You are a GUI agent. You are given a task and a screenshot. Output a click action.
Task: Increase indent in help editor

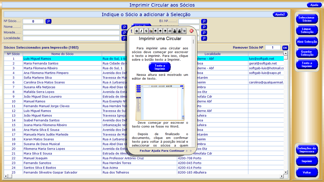click(175, 31)
